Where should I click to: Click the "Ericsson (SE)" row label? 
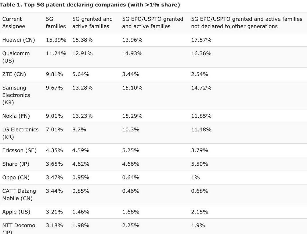click(19, 150)
